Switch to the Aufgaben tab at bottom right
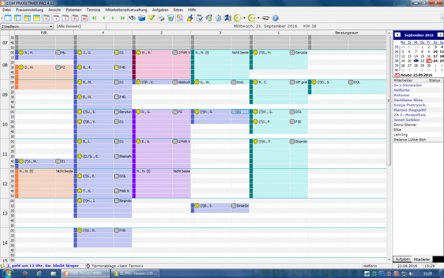This screenshot has height=278, width=444. 402,259
